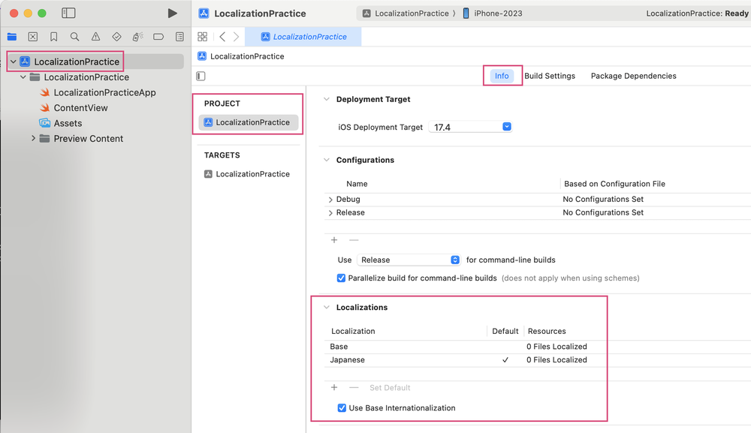The height and width of the screenshot is (433, 751).
Task: Expand the Preview Content folder
Action: point(33,139)
